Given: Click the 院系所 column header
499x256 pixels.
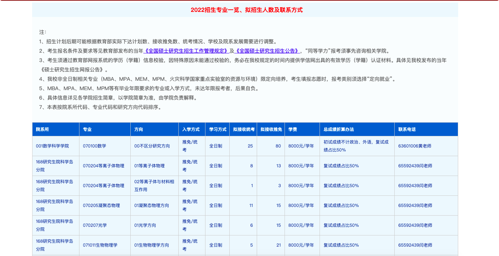Looking at the screenshot, I should [43, 129].
